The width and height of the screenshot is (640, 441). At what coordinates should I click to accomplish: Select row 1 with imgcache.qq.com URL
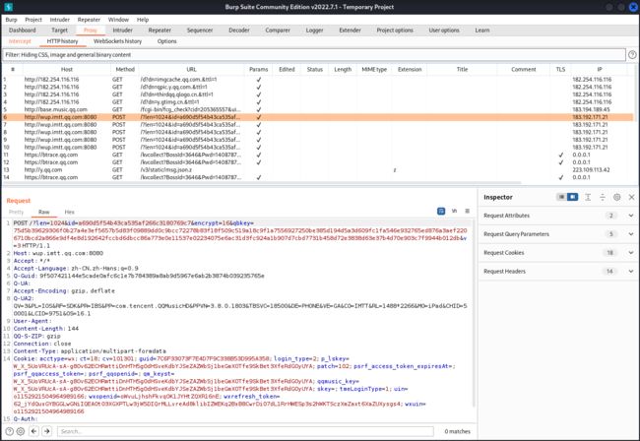click(318, 79)
